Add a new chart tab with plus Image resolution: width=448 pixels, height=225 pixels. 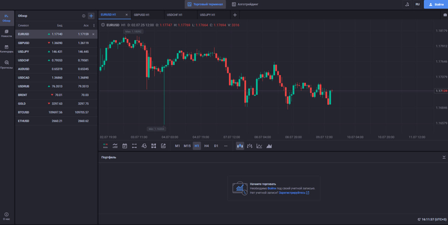click(235, 15)
